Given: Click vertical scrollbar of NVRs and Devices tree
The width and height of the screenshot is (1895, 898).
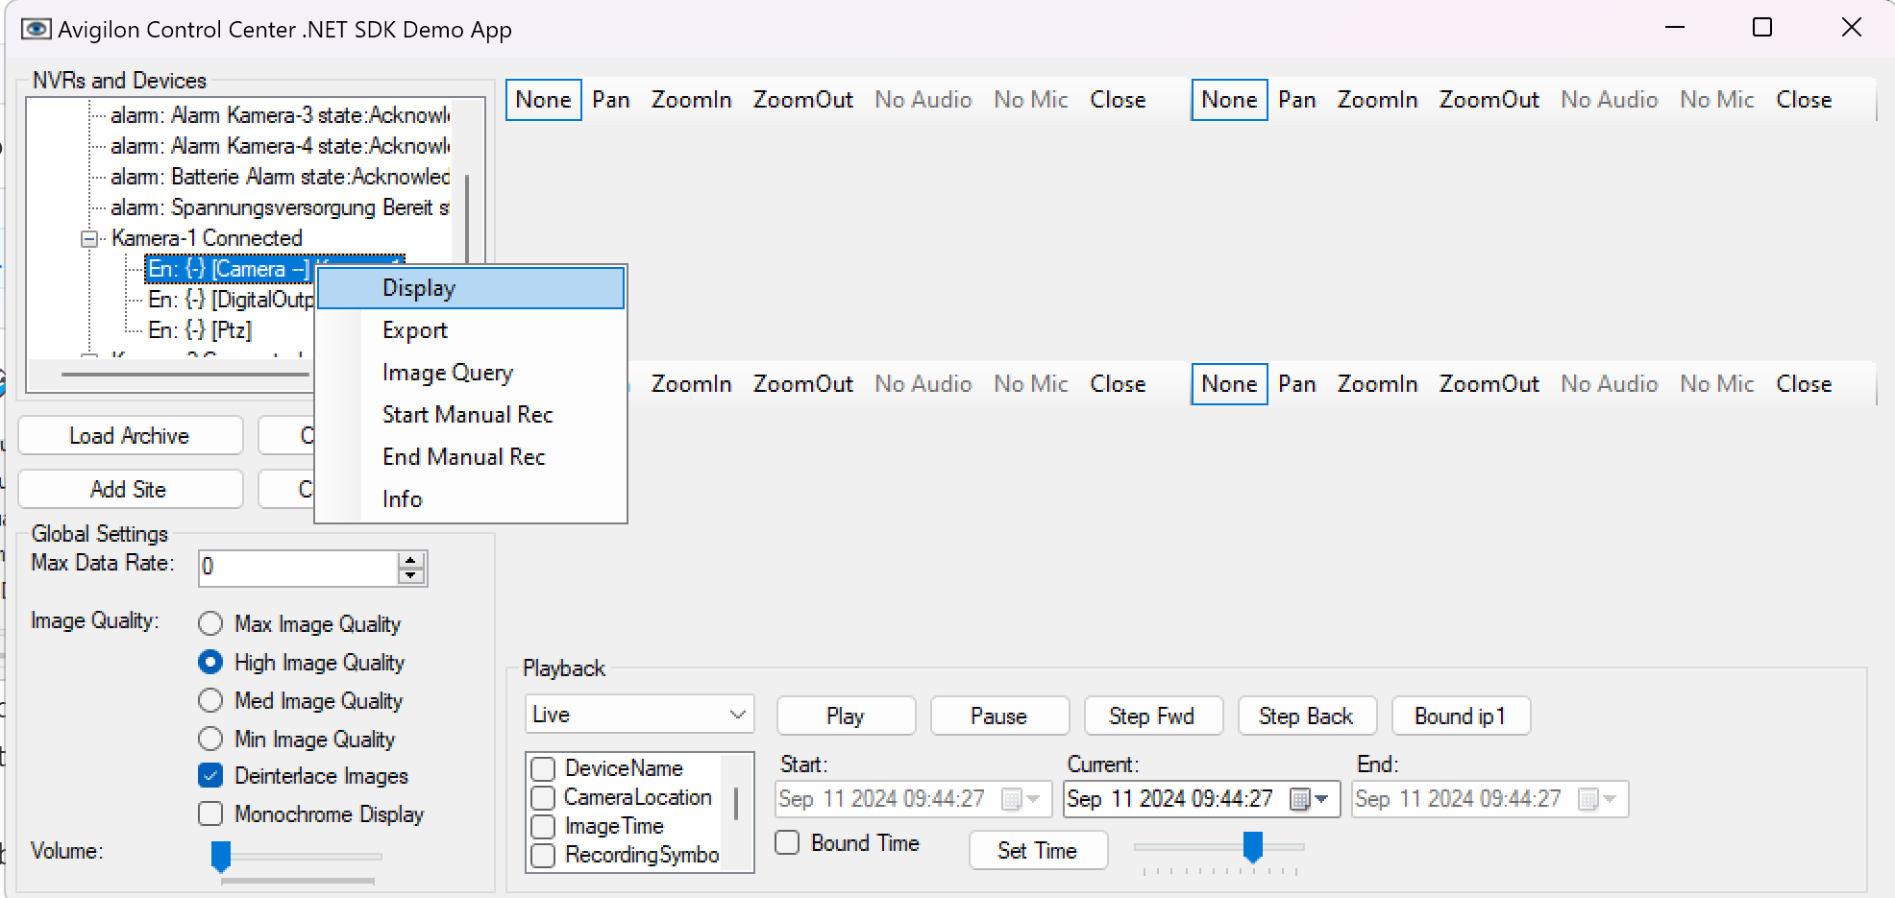Looking at the screenshot, I should click(468, 219).
